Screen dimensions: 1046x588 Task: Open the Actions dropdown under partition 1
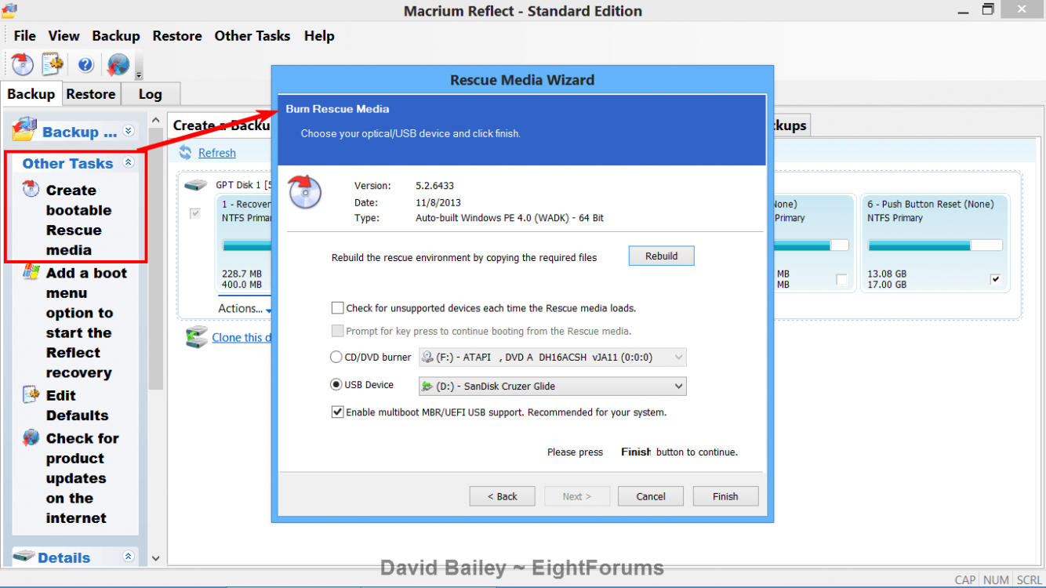[245, 309]
